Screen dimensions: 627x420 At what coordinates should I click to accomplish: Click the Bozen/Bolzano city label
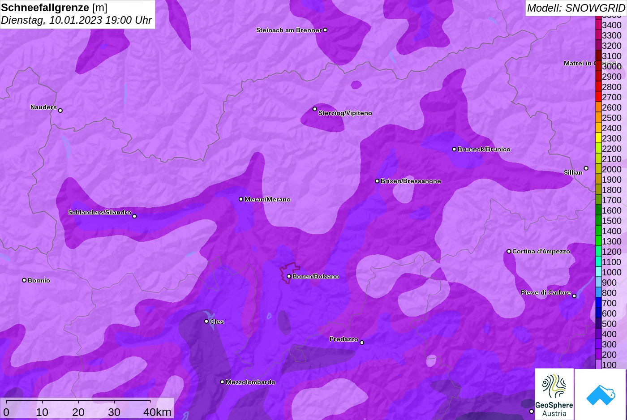click(316, 276)
